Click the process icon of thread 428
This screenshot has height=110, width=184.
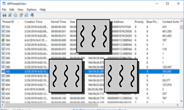[3, 98]
